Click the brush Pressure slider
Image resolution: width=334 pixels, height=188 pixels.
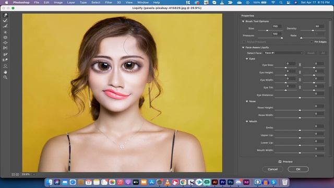click(x=270, y=38)
